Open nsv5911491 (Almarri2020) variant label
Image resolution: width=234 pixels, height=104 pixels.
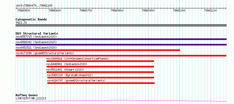point(65,70)
